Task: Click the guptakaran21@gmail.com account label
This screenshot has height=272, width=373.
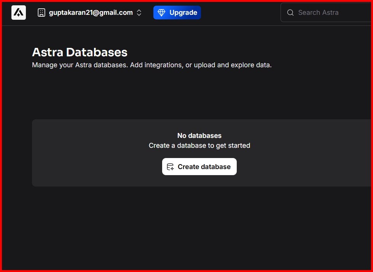Action: coord(91,13)
